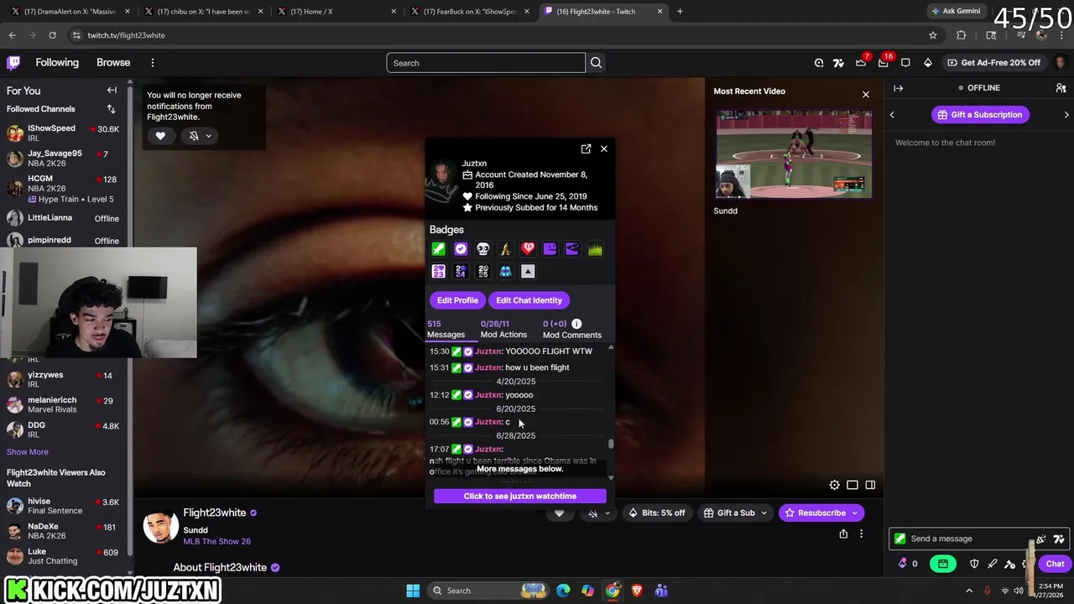Open the user avatar menu
The image size is (1074, 604).
tap(1061, 63)
